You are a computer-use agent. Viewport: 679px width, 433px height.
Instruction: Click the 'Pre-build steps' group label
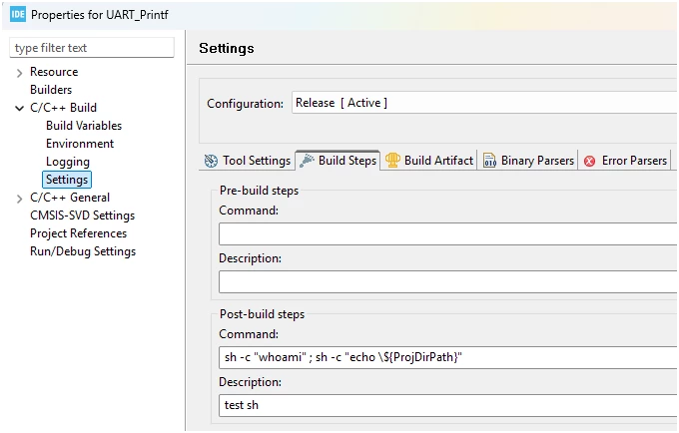pyautogui.click(x=259, y=191)
